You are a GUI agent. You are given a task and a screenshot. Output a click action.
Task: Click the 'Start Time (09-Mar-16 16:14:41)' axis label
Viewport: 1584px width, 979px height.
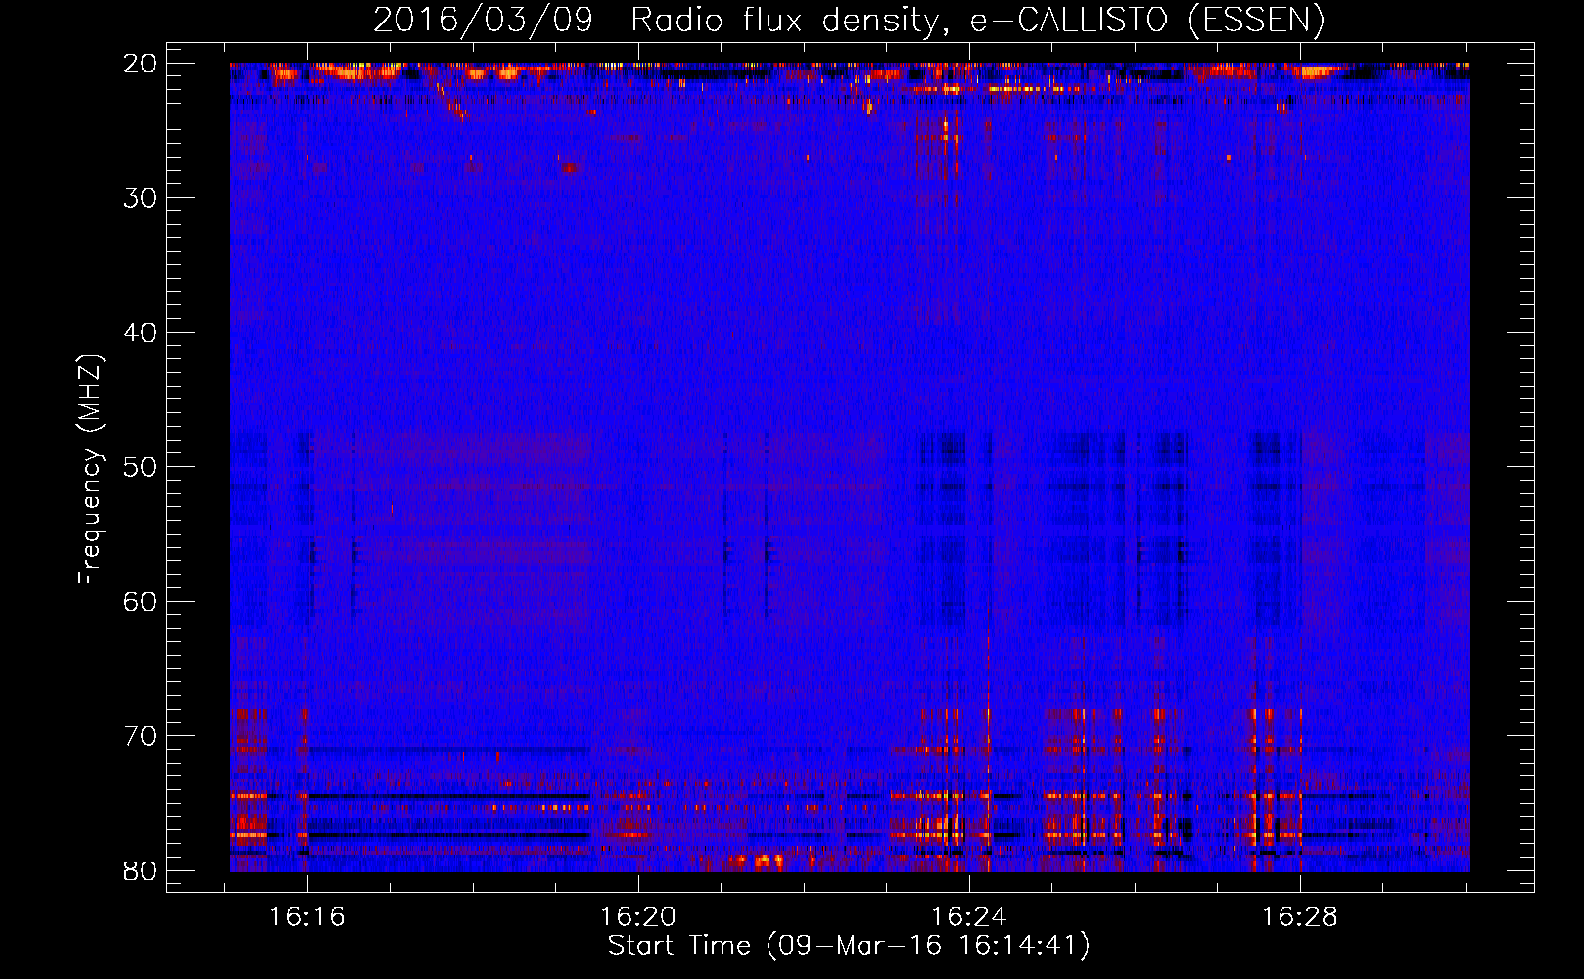pos(849,946)
